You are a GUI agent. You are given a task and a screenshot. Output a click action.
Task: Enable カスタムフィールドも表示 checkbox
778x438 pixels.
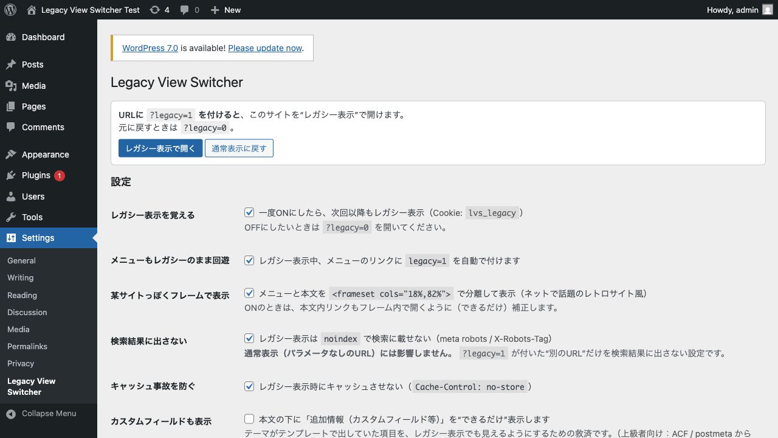tap(249, 419)
